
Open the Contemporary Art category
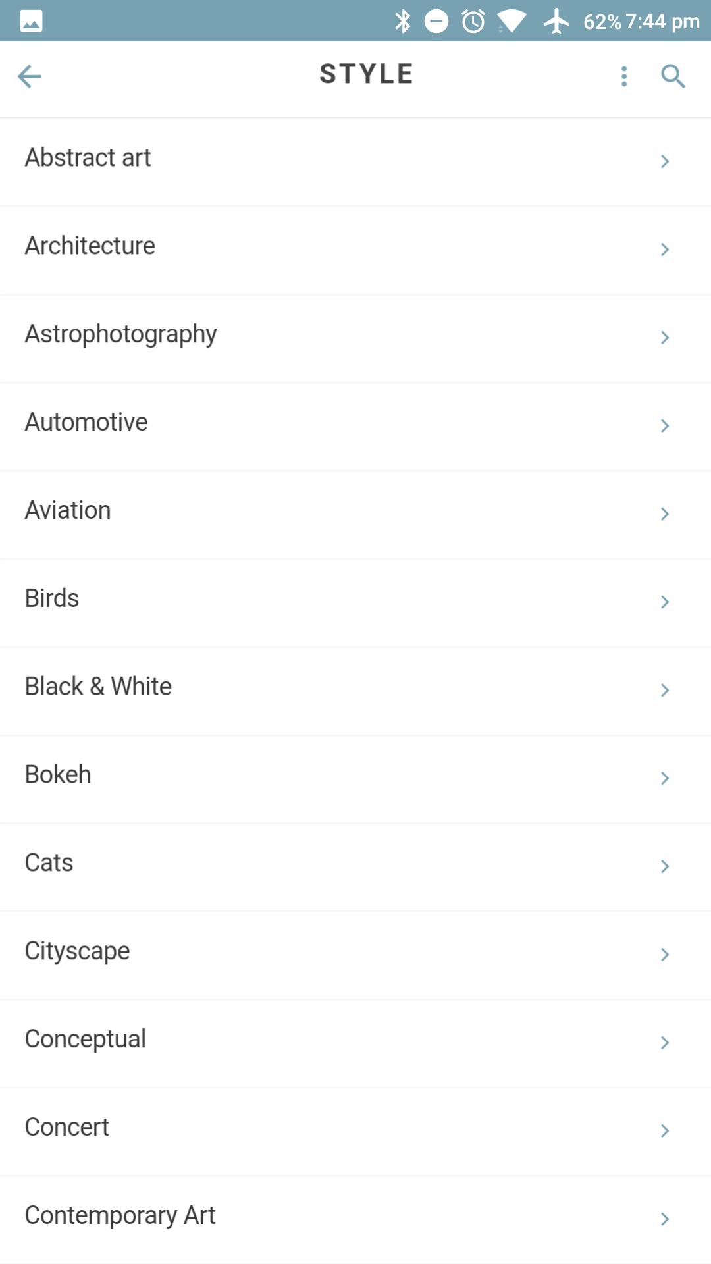[x=120, y=1216]
